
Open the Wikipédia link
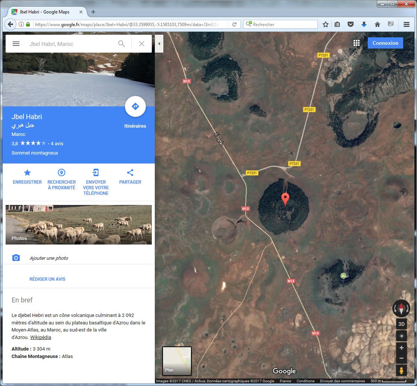coord(41,337)
